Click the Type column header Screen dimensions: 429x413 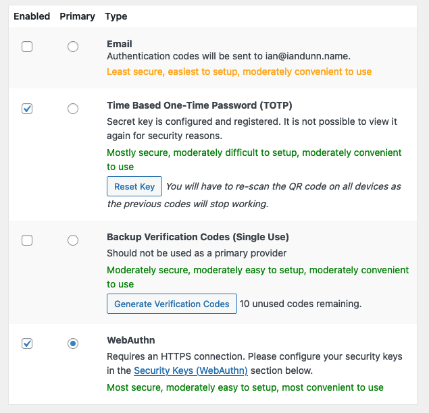click(x=116, y=16)
